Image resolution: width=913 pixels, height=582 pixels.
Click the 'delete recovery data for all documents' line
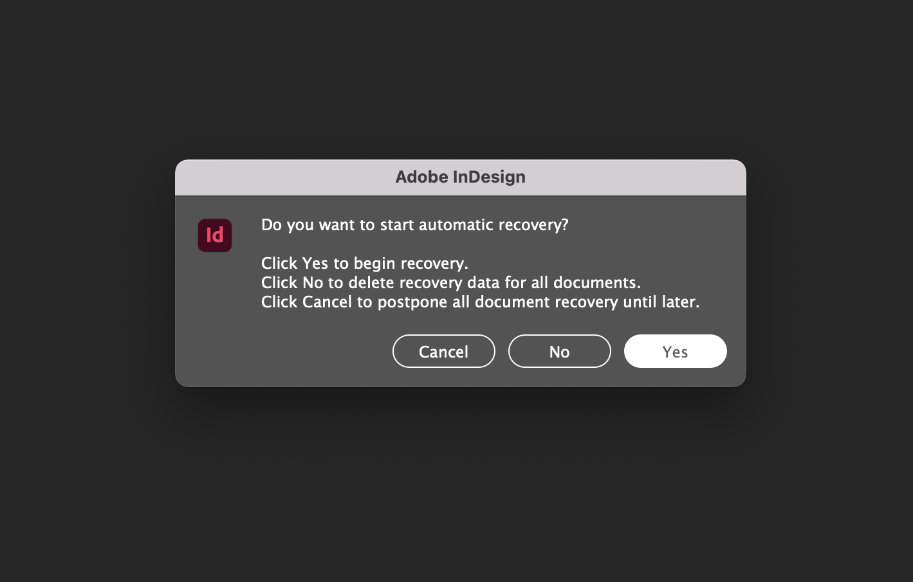(451, 282)
